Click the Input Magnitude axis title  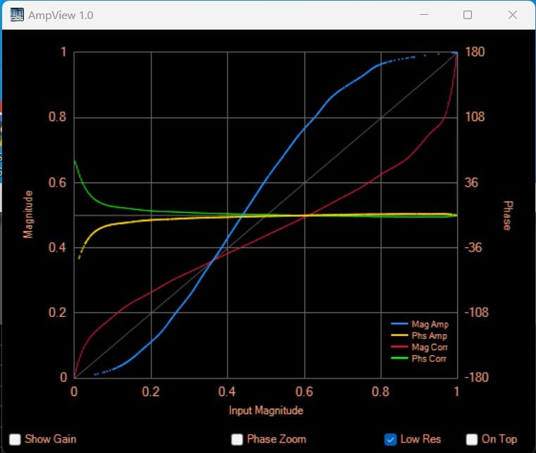coord(266,410)
